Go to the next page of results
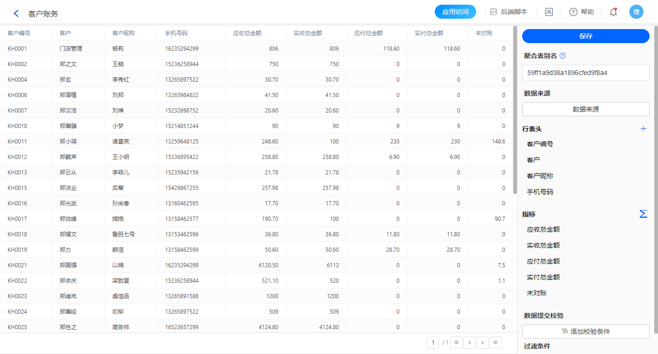 (x=483, y=343)
